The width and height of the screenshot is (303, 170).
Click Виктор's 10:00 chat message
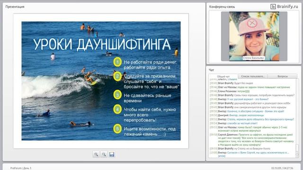point(250,154)
